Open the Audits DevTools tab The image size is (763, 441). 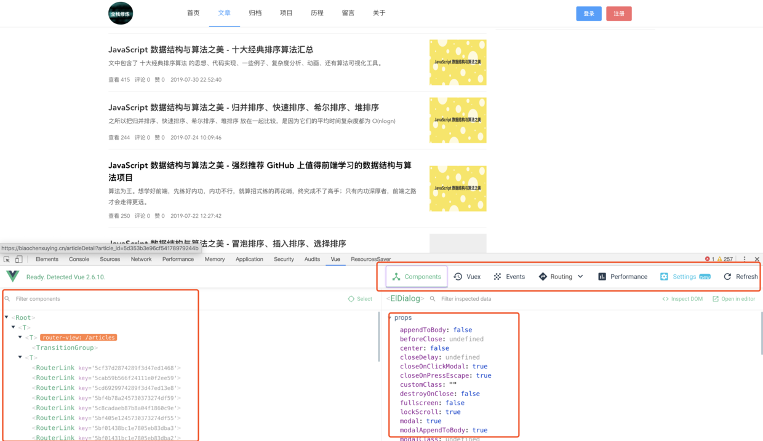(312, 259)
